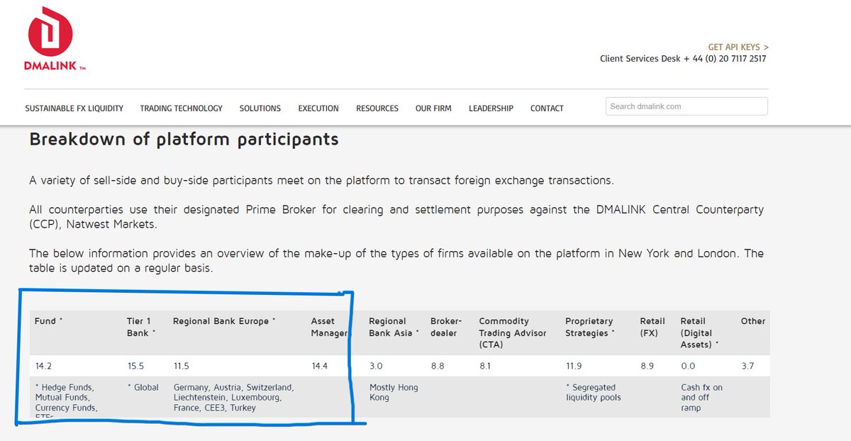Go to the Contact page

(547, 108)
